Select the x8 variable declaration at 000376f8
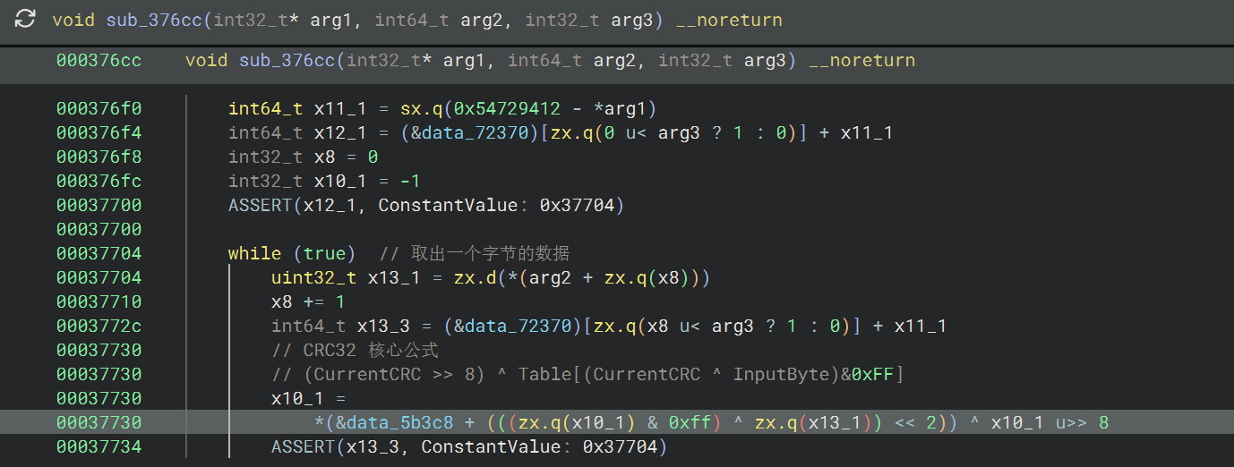 [324, 157]
